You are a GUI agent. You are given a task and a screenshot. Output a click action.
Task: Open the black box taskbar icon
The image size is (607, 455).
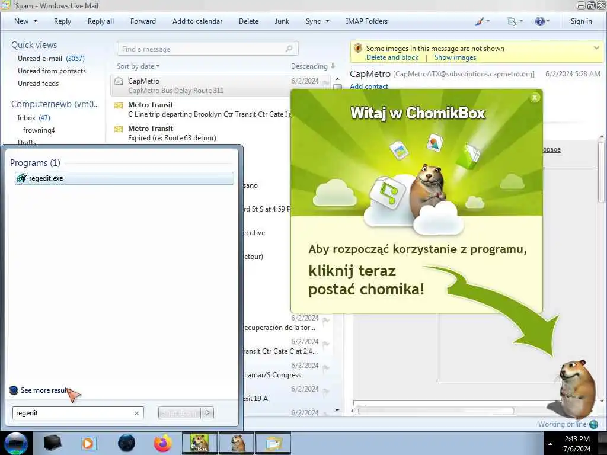(52, 443)
